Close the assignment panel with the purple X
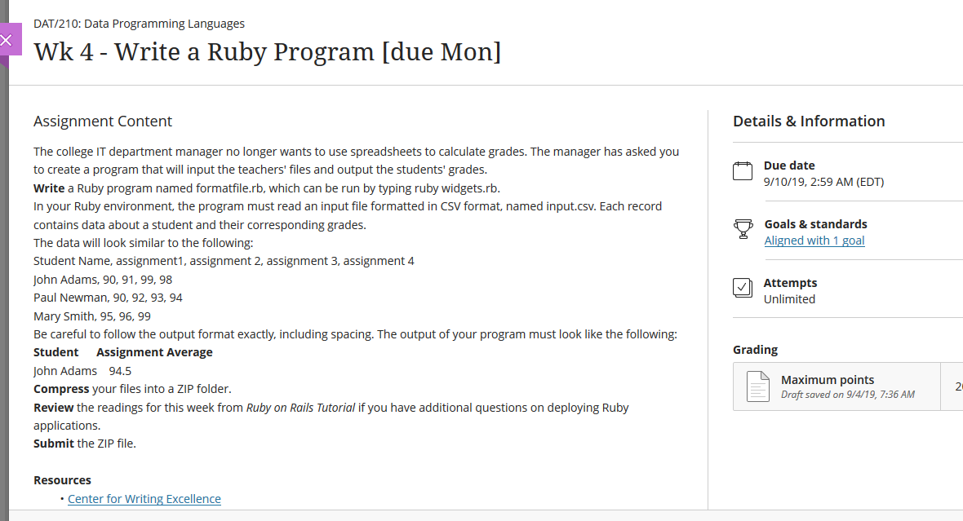963x521 pixels. point(7,40)
